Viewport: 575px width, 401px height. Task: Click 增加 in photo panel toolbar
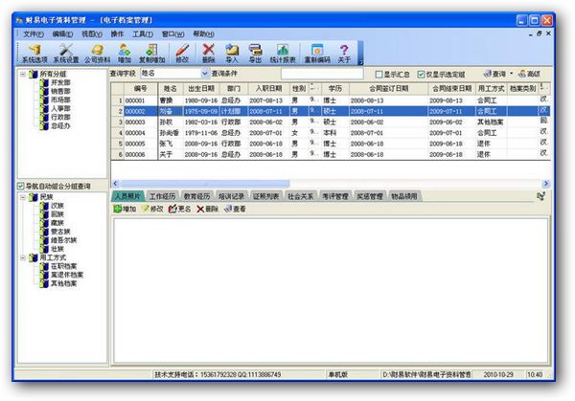point(125,209)
